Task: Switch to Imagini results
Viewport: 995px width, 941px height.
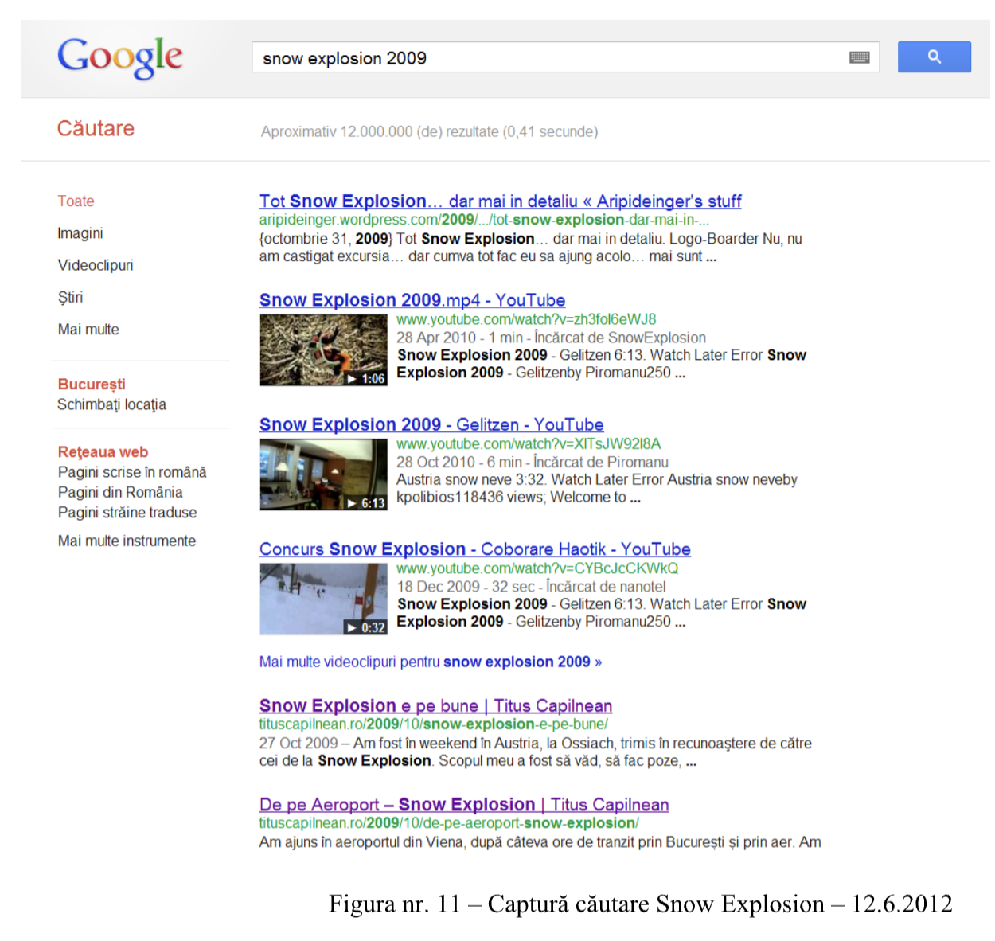Action: tap(80, 233)
